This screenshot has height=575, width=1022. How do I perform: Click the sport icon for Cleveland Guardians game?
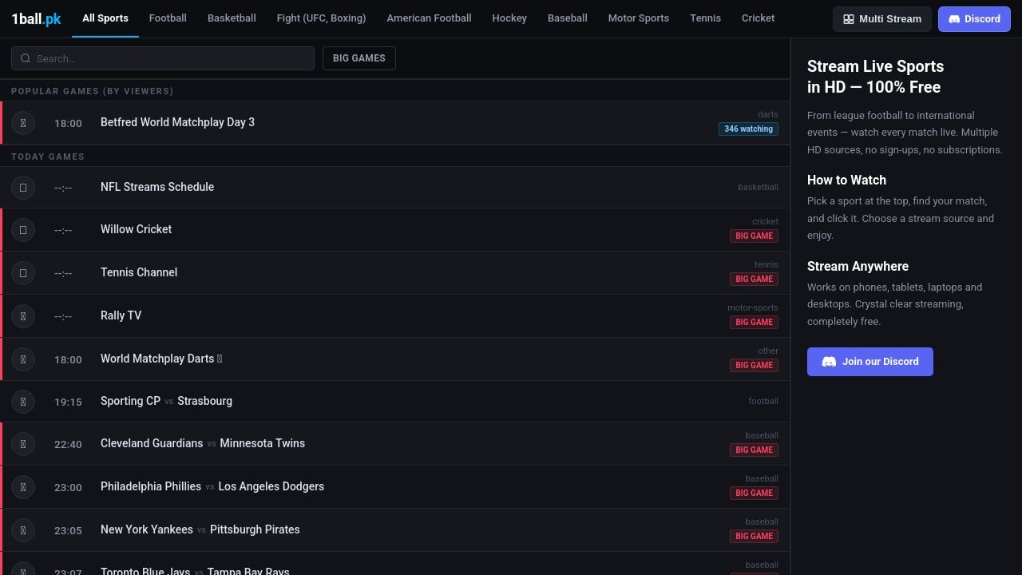click(23, 444)
